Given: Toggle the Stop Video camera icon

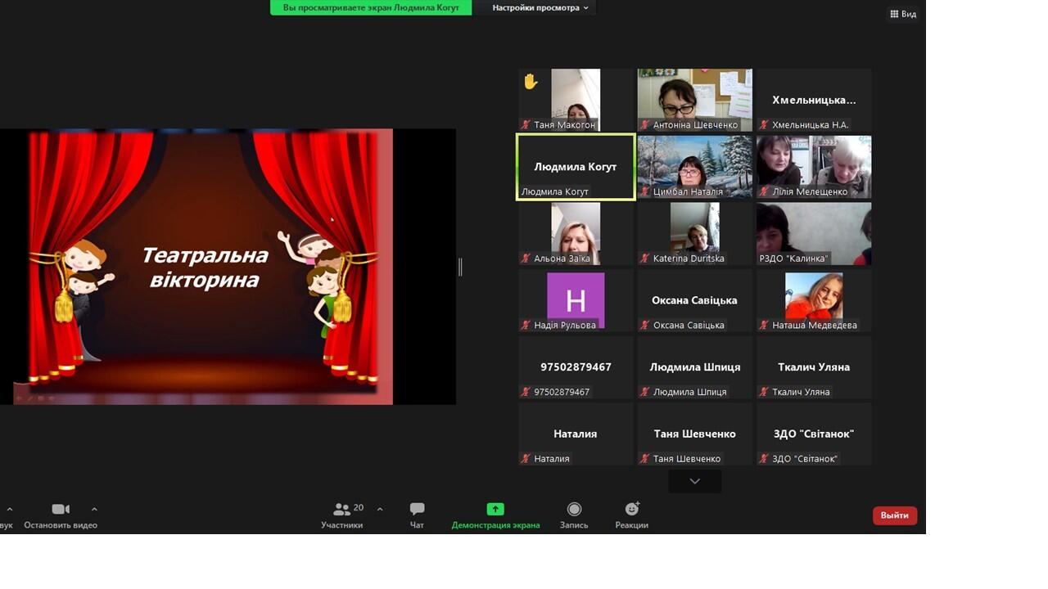Looking at the screenshot, I should click(x=61, y=509).
